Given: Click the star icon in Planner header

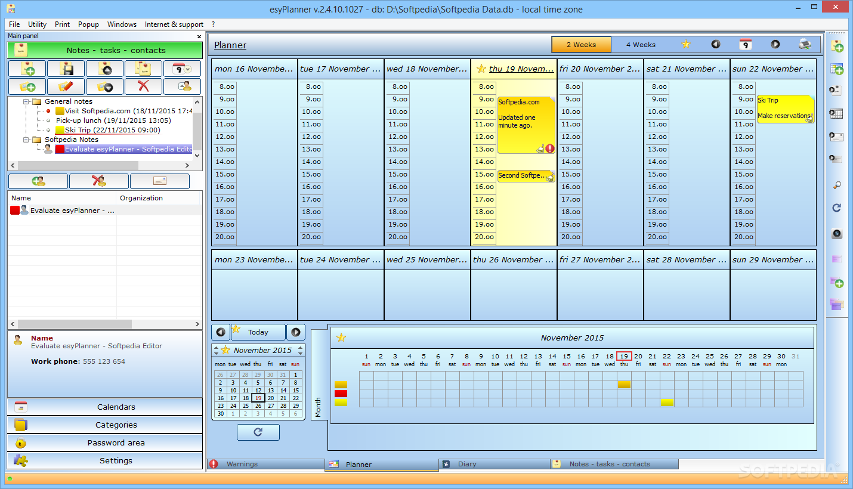Looking at the screenshot, I should tap(686, 44).
